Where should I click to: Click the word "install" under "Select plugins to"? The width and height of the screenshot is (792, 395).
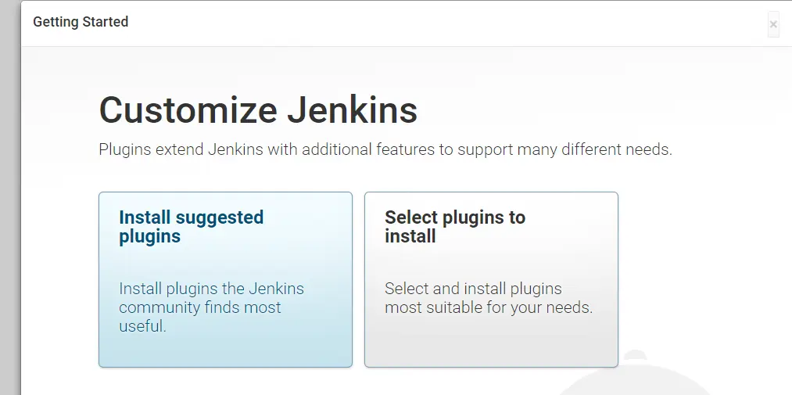point(410,236)
